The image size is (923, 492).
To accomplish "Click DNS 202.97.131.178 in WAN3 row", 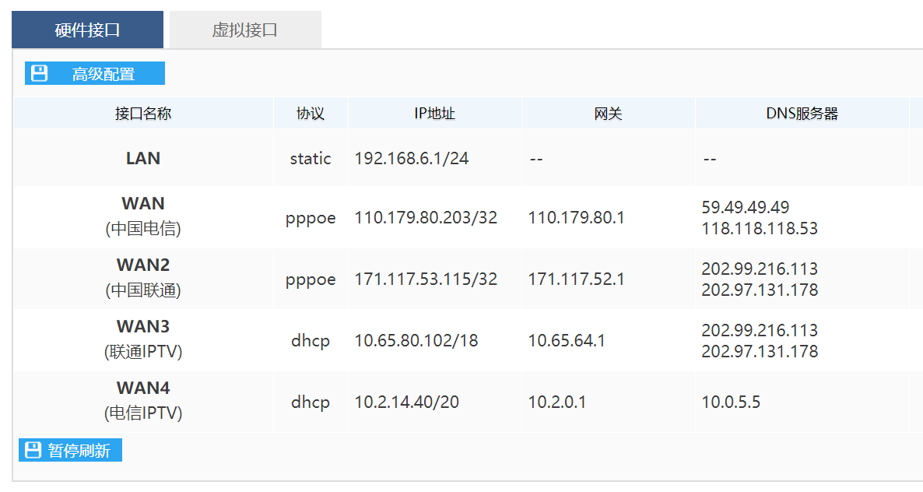I will click(x=760, y=351).
